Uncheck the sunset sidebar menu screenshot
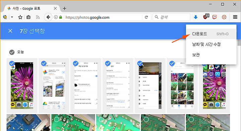 (x=140, y=63)
